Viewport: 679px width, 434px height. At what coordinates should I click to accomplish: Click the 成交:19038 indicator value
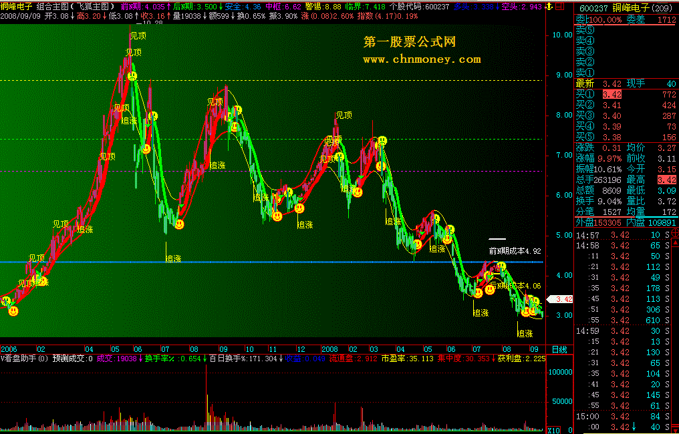pos(120,359)
